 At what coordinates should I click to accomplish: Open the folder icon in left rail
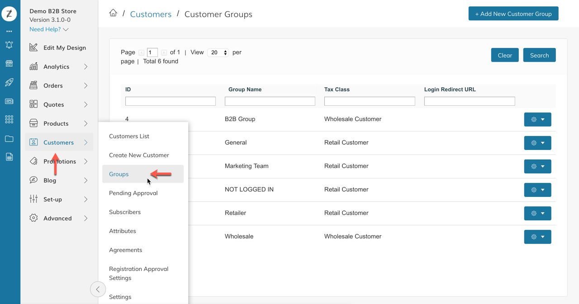tap(9, 139)
